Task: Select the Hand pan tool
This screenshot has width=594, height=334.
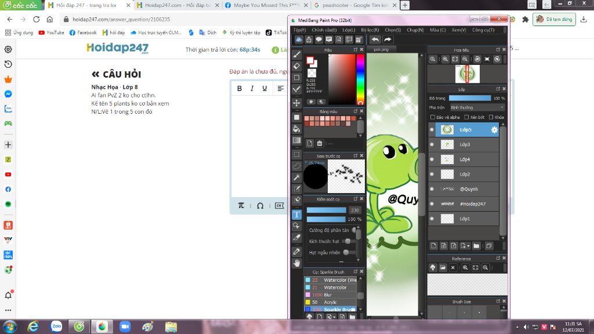Action: click(297, 263)
